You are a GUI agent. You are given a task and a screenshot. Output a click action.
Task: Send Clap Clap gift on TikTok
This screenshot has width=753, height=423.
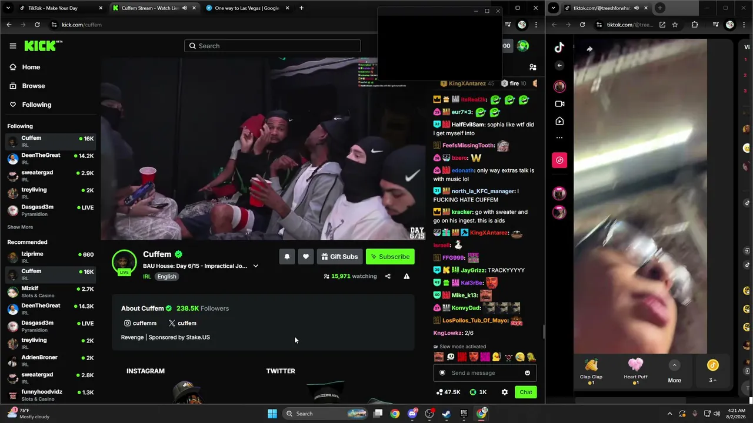point(591,371)
